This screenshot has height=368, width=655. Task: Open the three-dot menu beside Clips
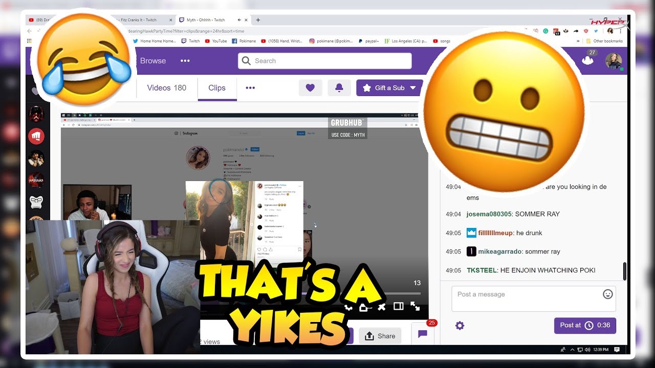[250, 88]
